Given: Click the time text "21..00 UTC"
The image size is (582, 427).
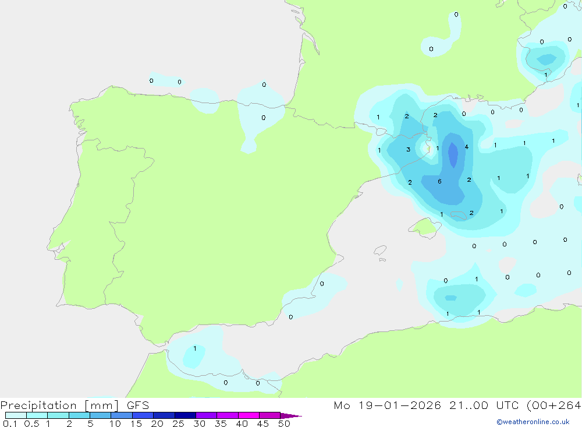Looking at the screenshot, I should (x=484, y=405).
